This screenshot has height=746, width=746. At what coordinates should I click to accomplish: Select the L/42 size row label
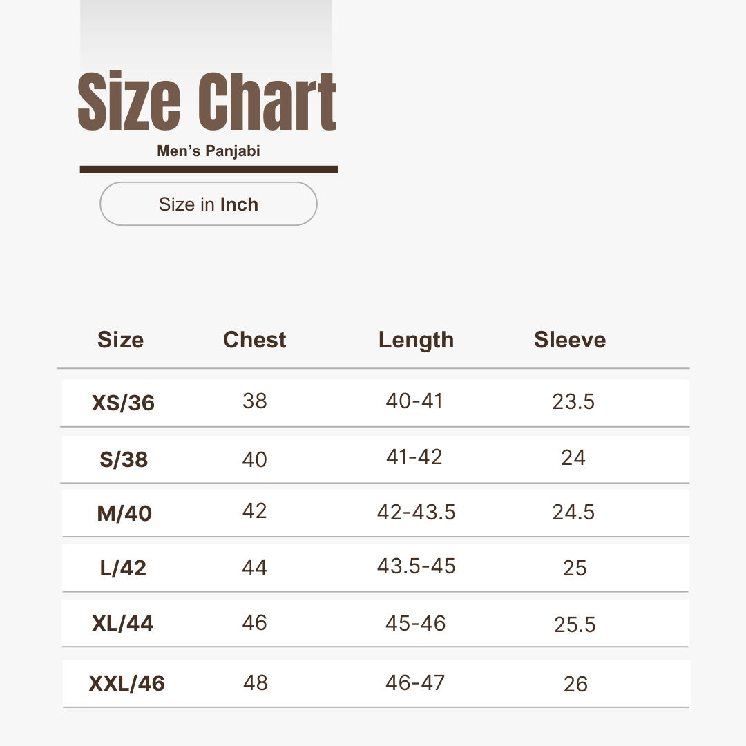click(x=123, y=568)
